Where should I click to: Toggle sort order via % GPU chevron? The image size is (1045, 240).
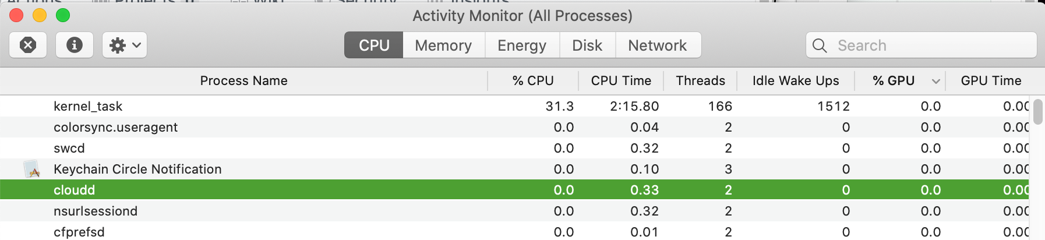pyautogui.click(x=935, y=81)
